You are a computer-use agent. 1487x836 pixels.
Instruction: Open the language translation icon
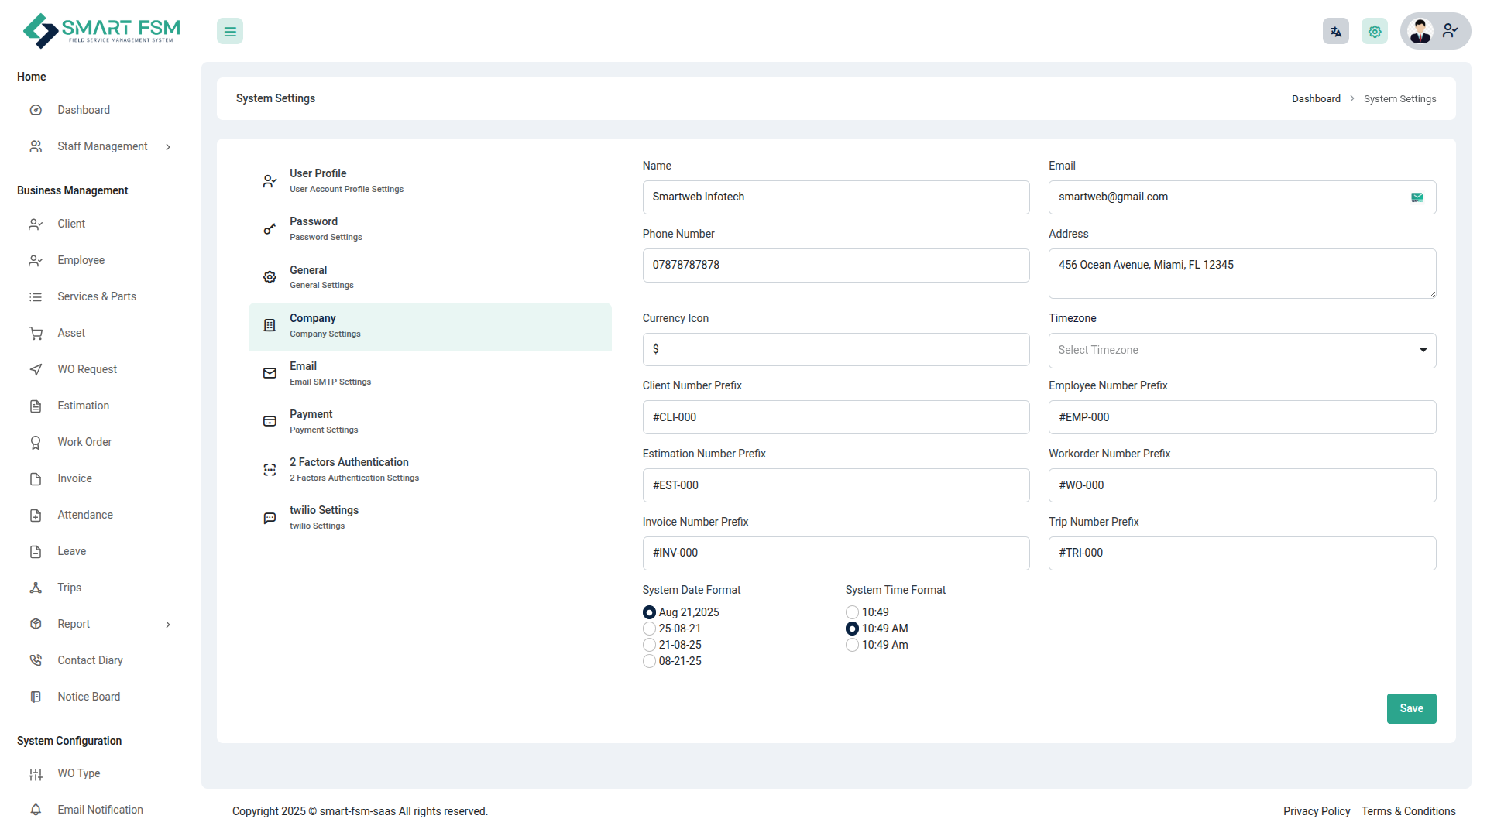tap(1335, 32)
